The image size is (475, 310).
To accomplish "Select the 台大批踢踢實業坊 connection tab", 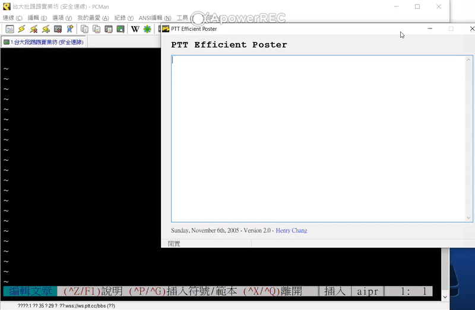I will (44, 42).
